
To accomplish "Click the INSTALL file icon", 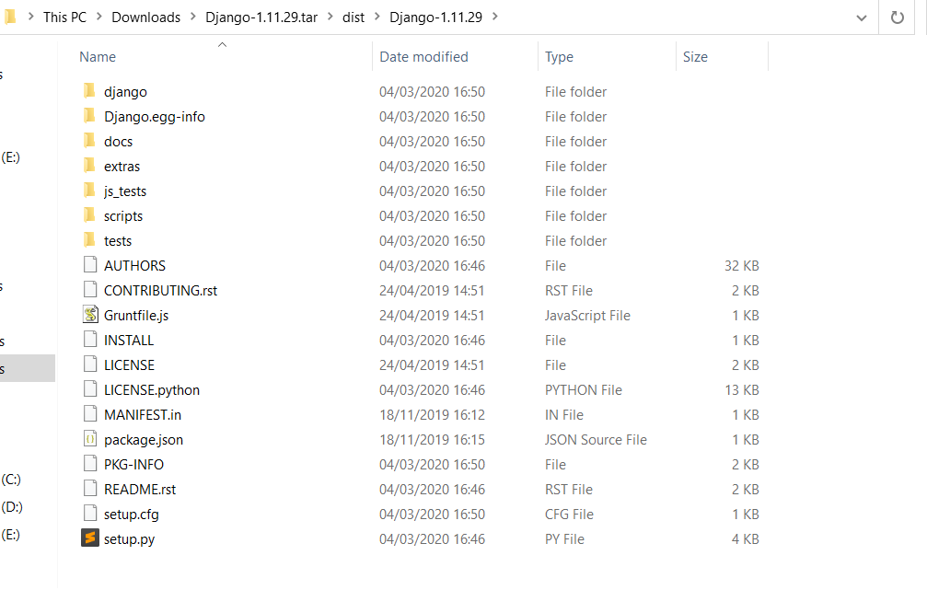I will pos(90,340).
